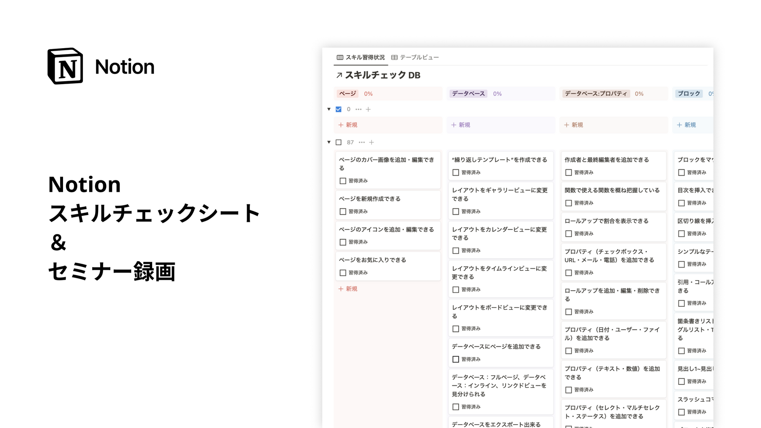The width and height of the screenshot is (761, 428).
Task: Open card プロパティ（セレクト・マルチセレクト・ステータス）を追加できる
Action: pos(613,414)
